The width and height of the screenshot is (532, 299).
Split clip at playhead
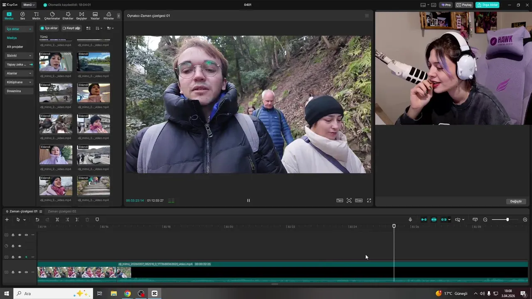(x=57, y=220)
